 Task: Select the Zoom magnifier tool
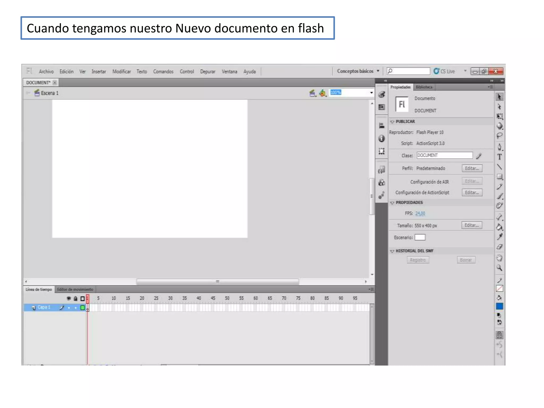point(499,268)
